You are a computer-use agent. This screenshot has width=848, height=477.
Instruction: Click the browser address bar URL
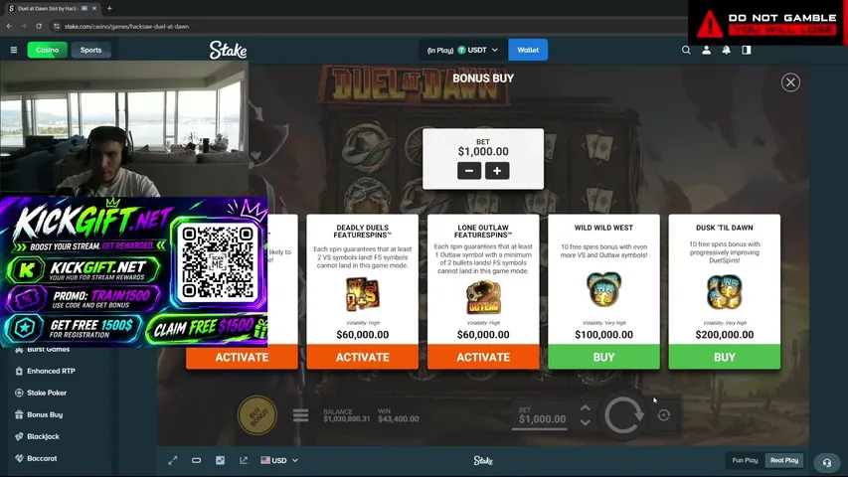tap(126, 26)
